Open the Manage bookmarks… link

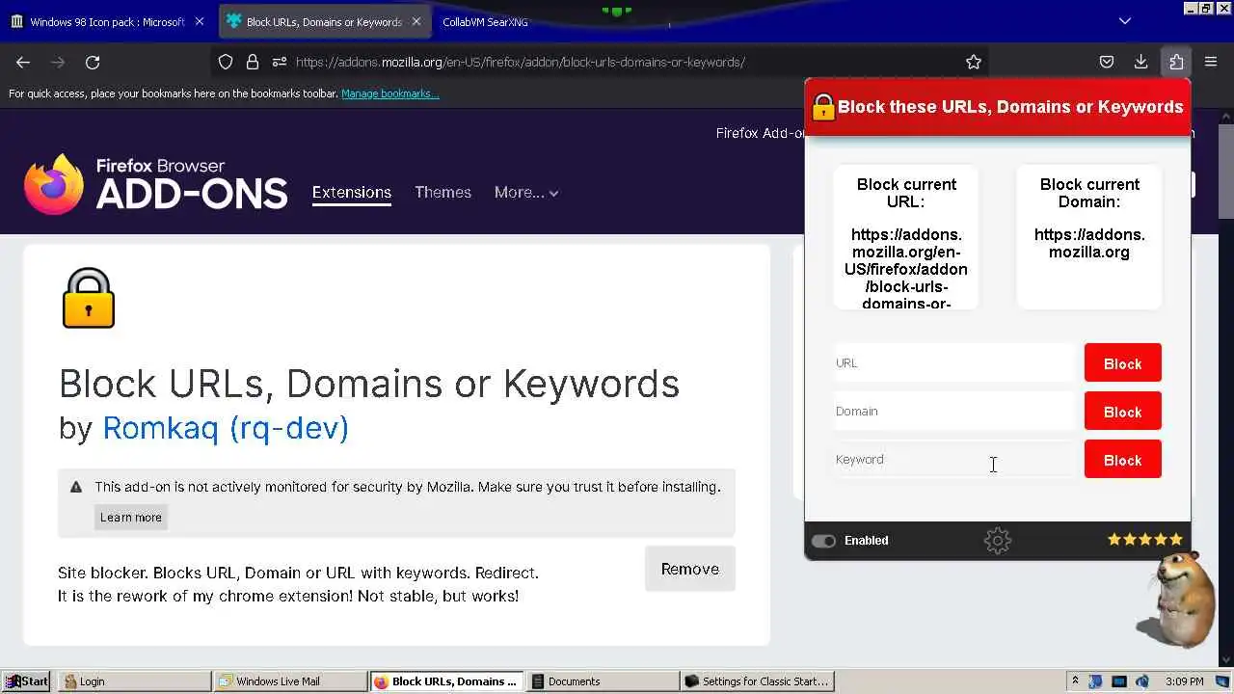pyautogui.click(x=390, y=93)
